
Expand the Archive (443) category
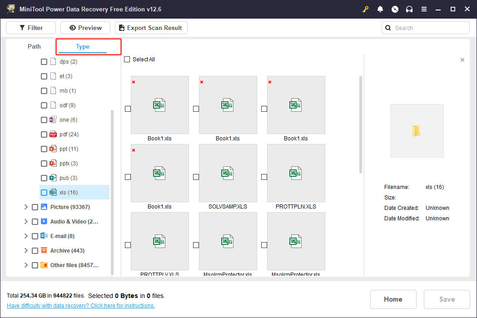(x=26, y=250)
